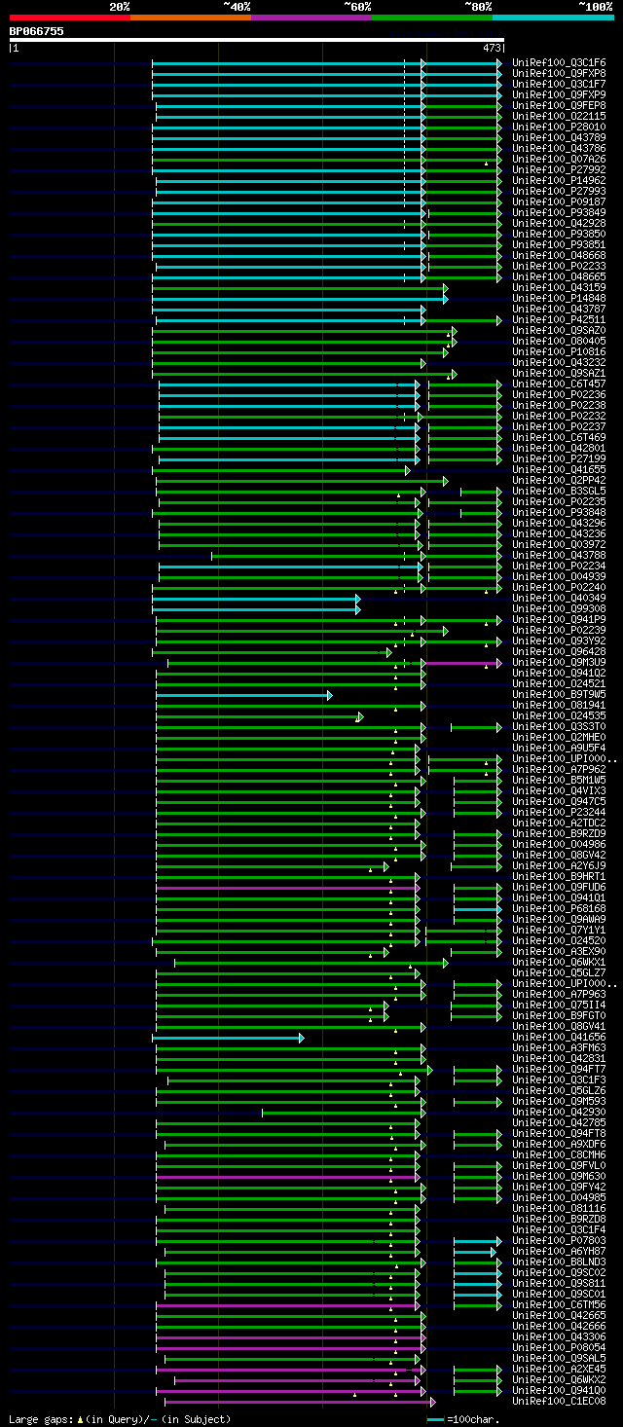
Task: Select the UniRef100_A7P962 label
Action: [559, 769]
